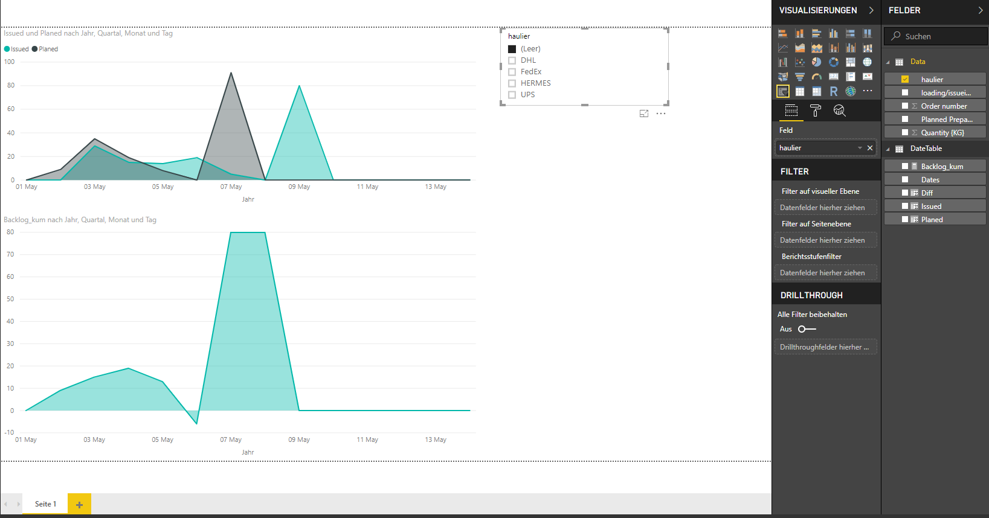Check the Dates field checkbox

point(905,179)
